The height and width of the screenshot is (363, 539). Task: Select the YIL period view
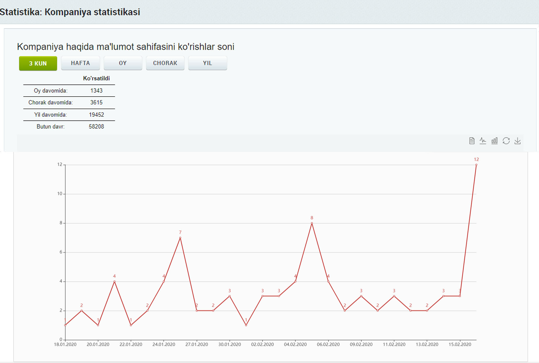point(207,63)
